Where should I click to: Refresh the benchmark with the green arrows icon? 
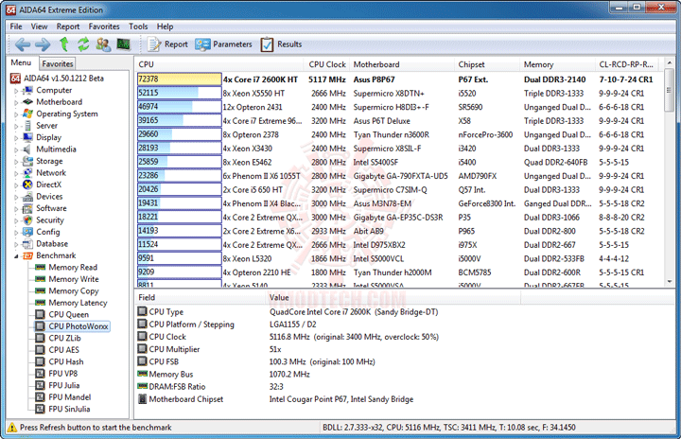(x=83, y=44)
